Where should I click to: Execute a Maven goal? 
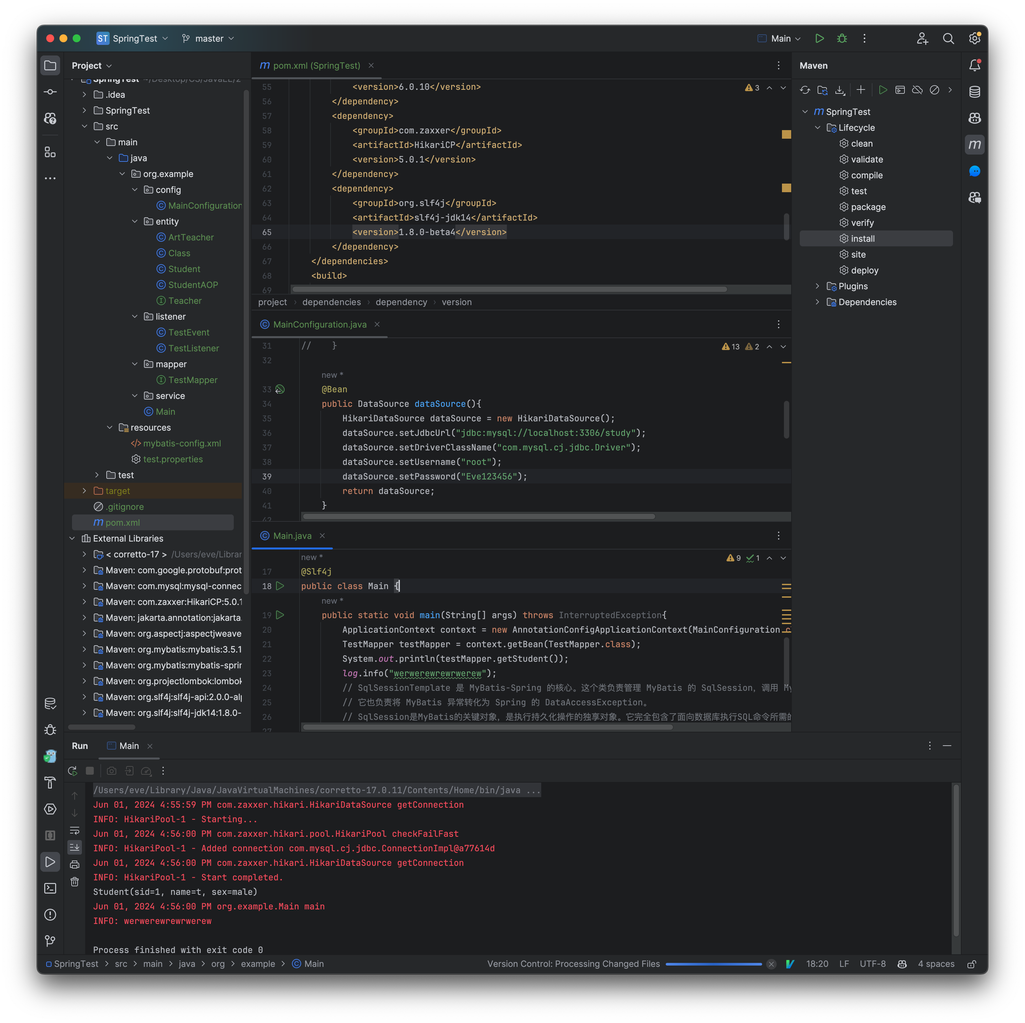tap(900, 90)
